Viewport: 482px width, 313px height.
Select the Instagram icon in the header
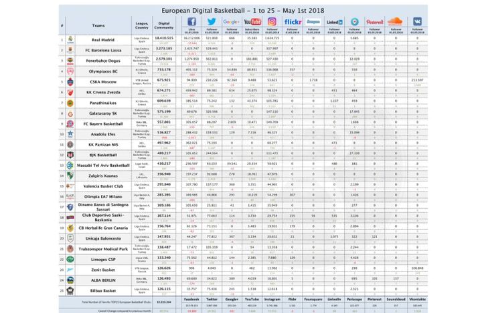pos(272,22)
